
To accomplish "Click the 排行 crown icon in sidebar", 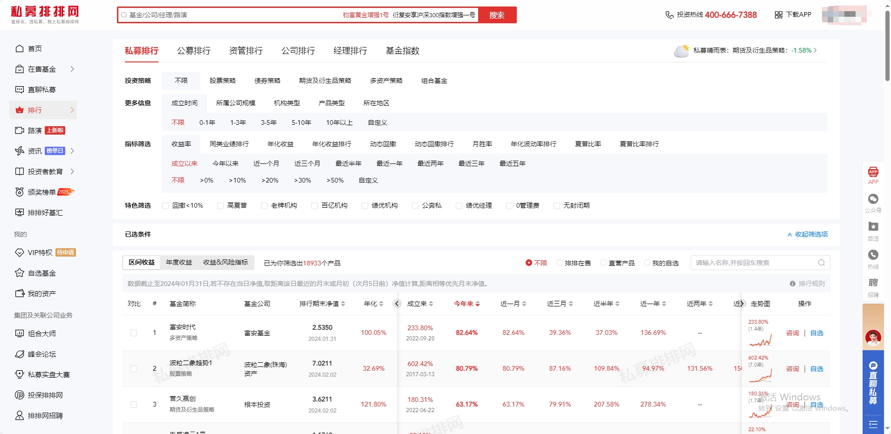I will [20, 110].
